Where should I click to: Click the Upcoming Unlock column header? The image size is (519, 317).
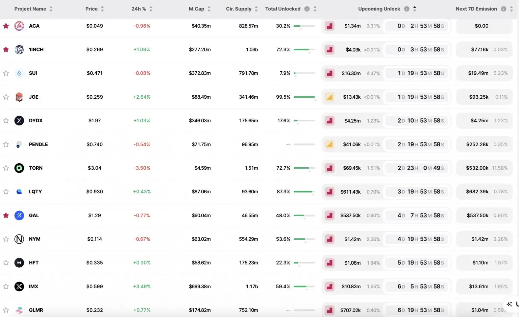tap(379, 9)
